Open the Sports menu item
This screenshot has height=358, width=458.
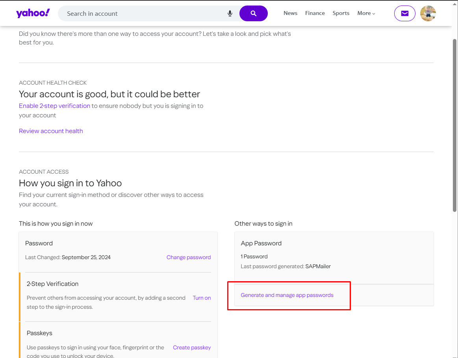341,13
